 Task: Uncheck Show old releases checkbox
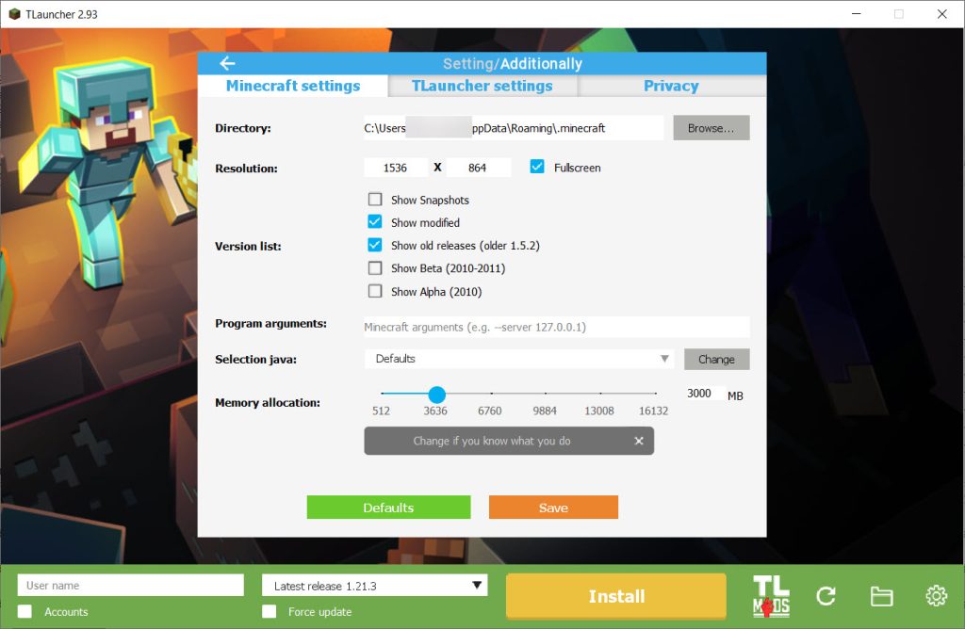click(375, 245)
